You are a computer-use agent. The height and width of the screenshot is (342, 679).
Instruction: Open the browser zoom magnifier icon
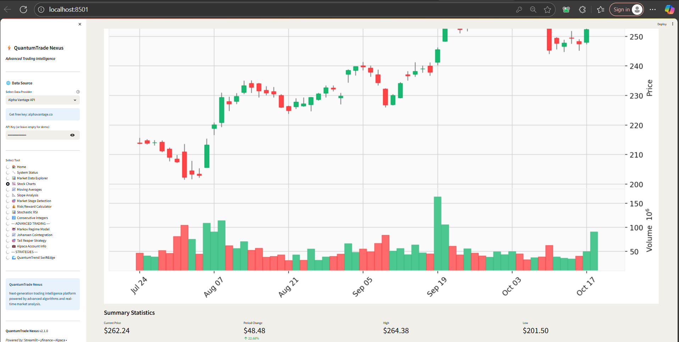click(x=533, y=10)
